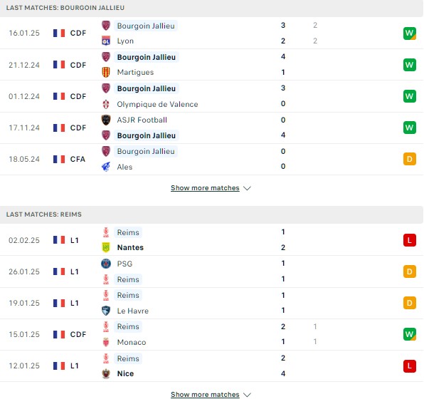424x409 pixels.
Task: Open the Bourgoin Jallieu team name on 21.12.24
Action: [147, 57]
